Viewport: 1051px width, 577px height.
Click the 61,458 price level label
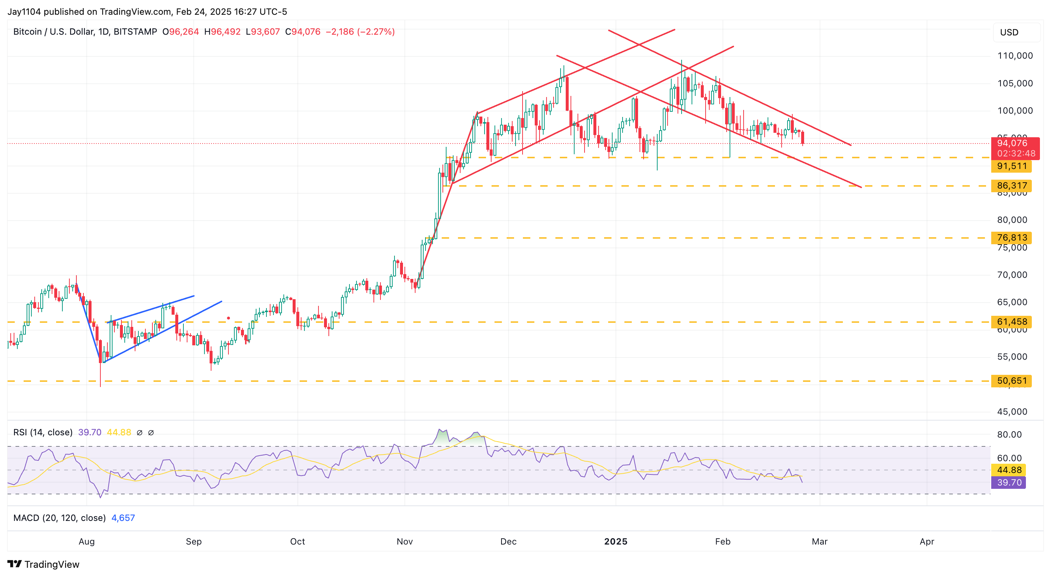1012,322
